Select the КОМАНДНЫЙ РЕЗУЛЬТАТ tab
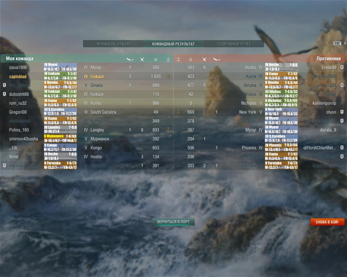The image size is (347, 277). click(x=173, y=44)
